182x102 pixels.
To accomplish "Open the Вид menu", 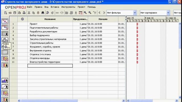I will pos(46,7).
